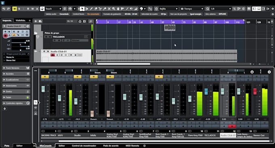Click the audio clip near bar 57
This screenshot has width=275, height=148.
point(170,28)
